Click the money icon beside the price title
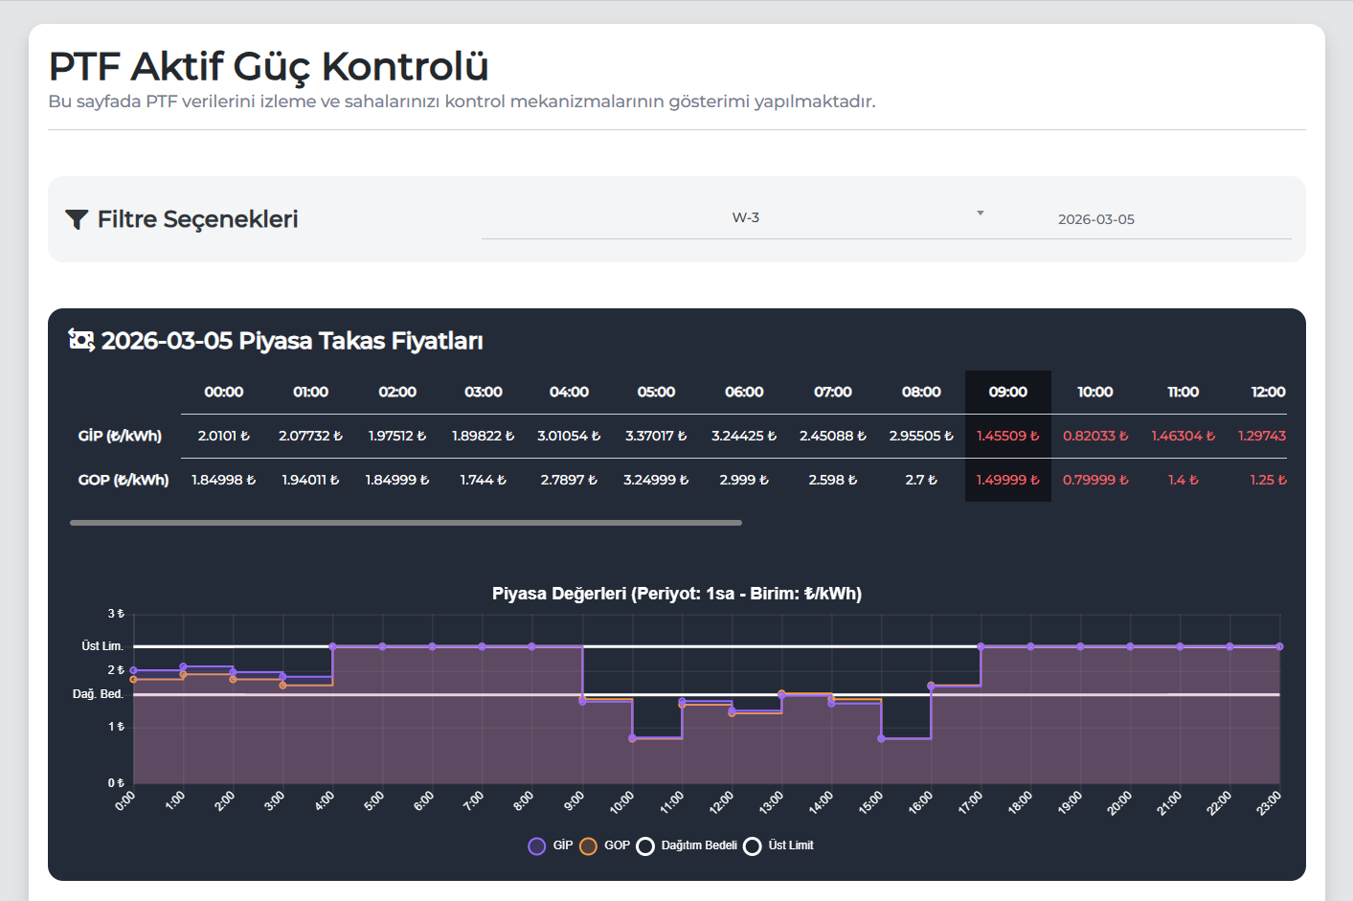Screen dimensions: 1353x901 (81, 340)
